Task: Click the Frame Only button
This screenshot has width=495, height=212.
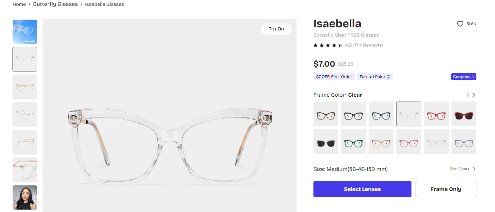Action: (446, 189)
